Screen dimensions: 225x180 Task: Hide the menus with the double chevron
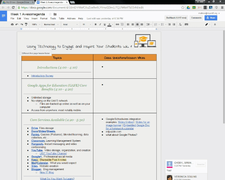point(215,24)
